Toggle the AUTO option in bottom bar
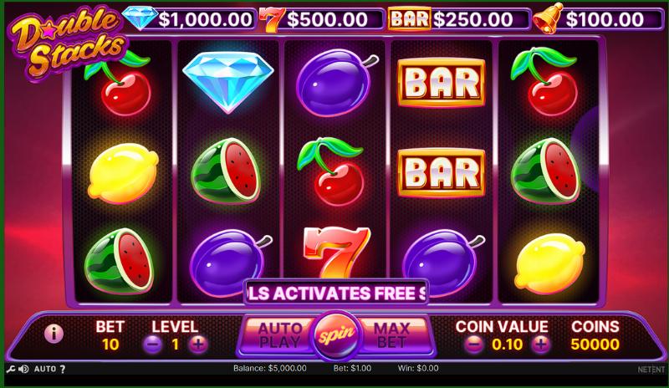Image resolution: width=669 pixels, height=388 pixels. tap(45, 369)
